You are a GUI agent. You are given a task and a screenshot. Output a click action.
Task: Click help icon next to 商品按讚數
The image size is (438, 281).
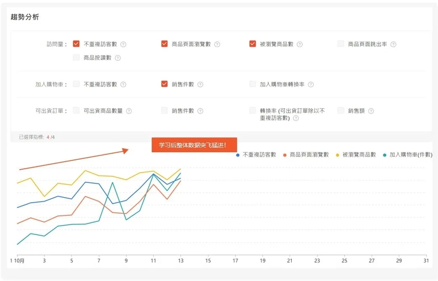point(118,58)
